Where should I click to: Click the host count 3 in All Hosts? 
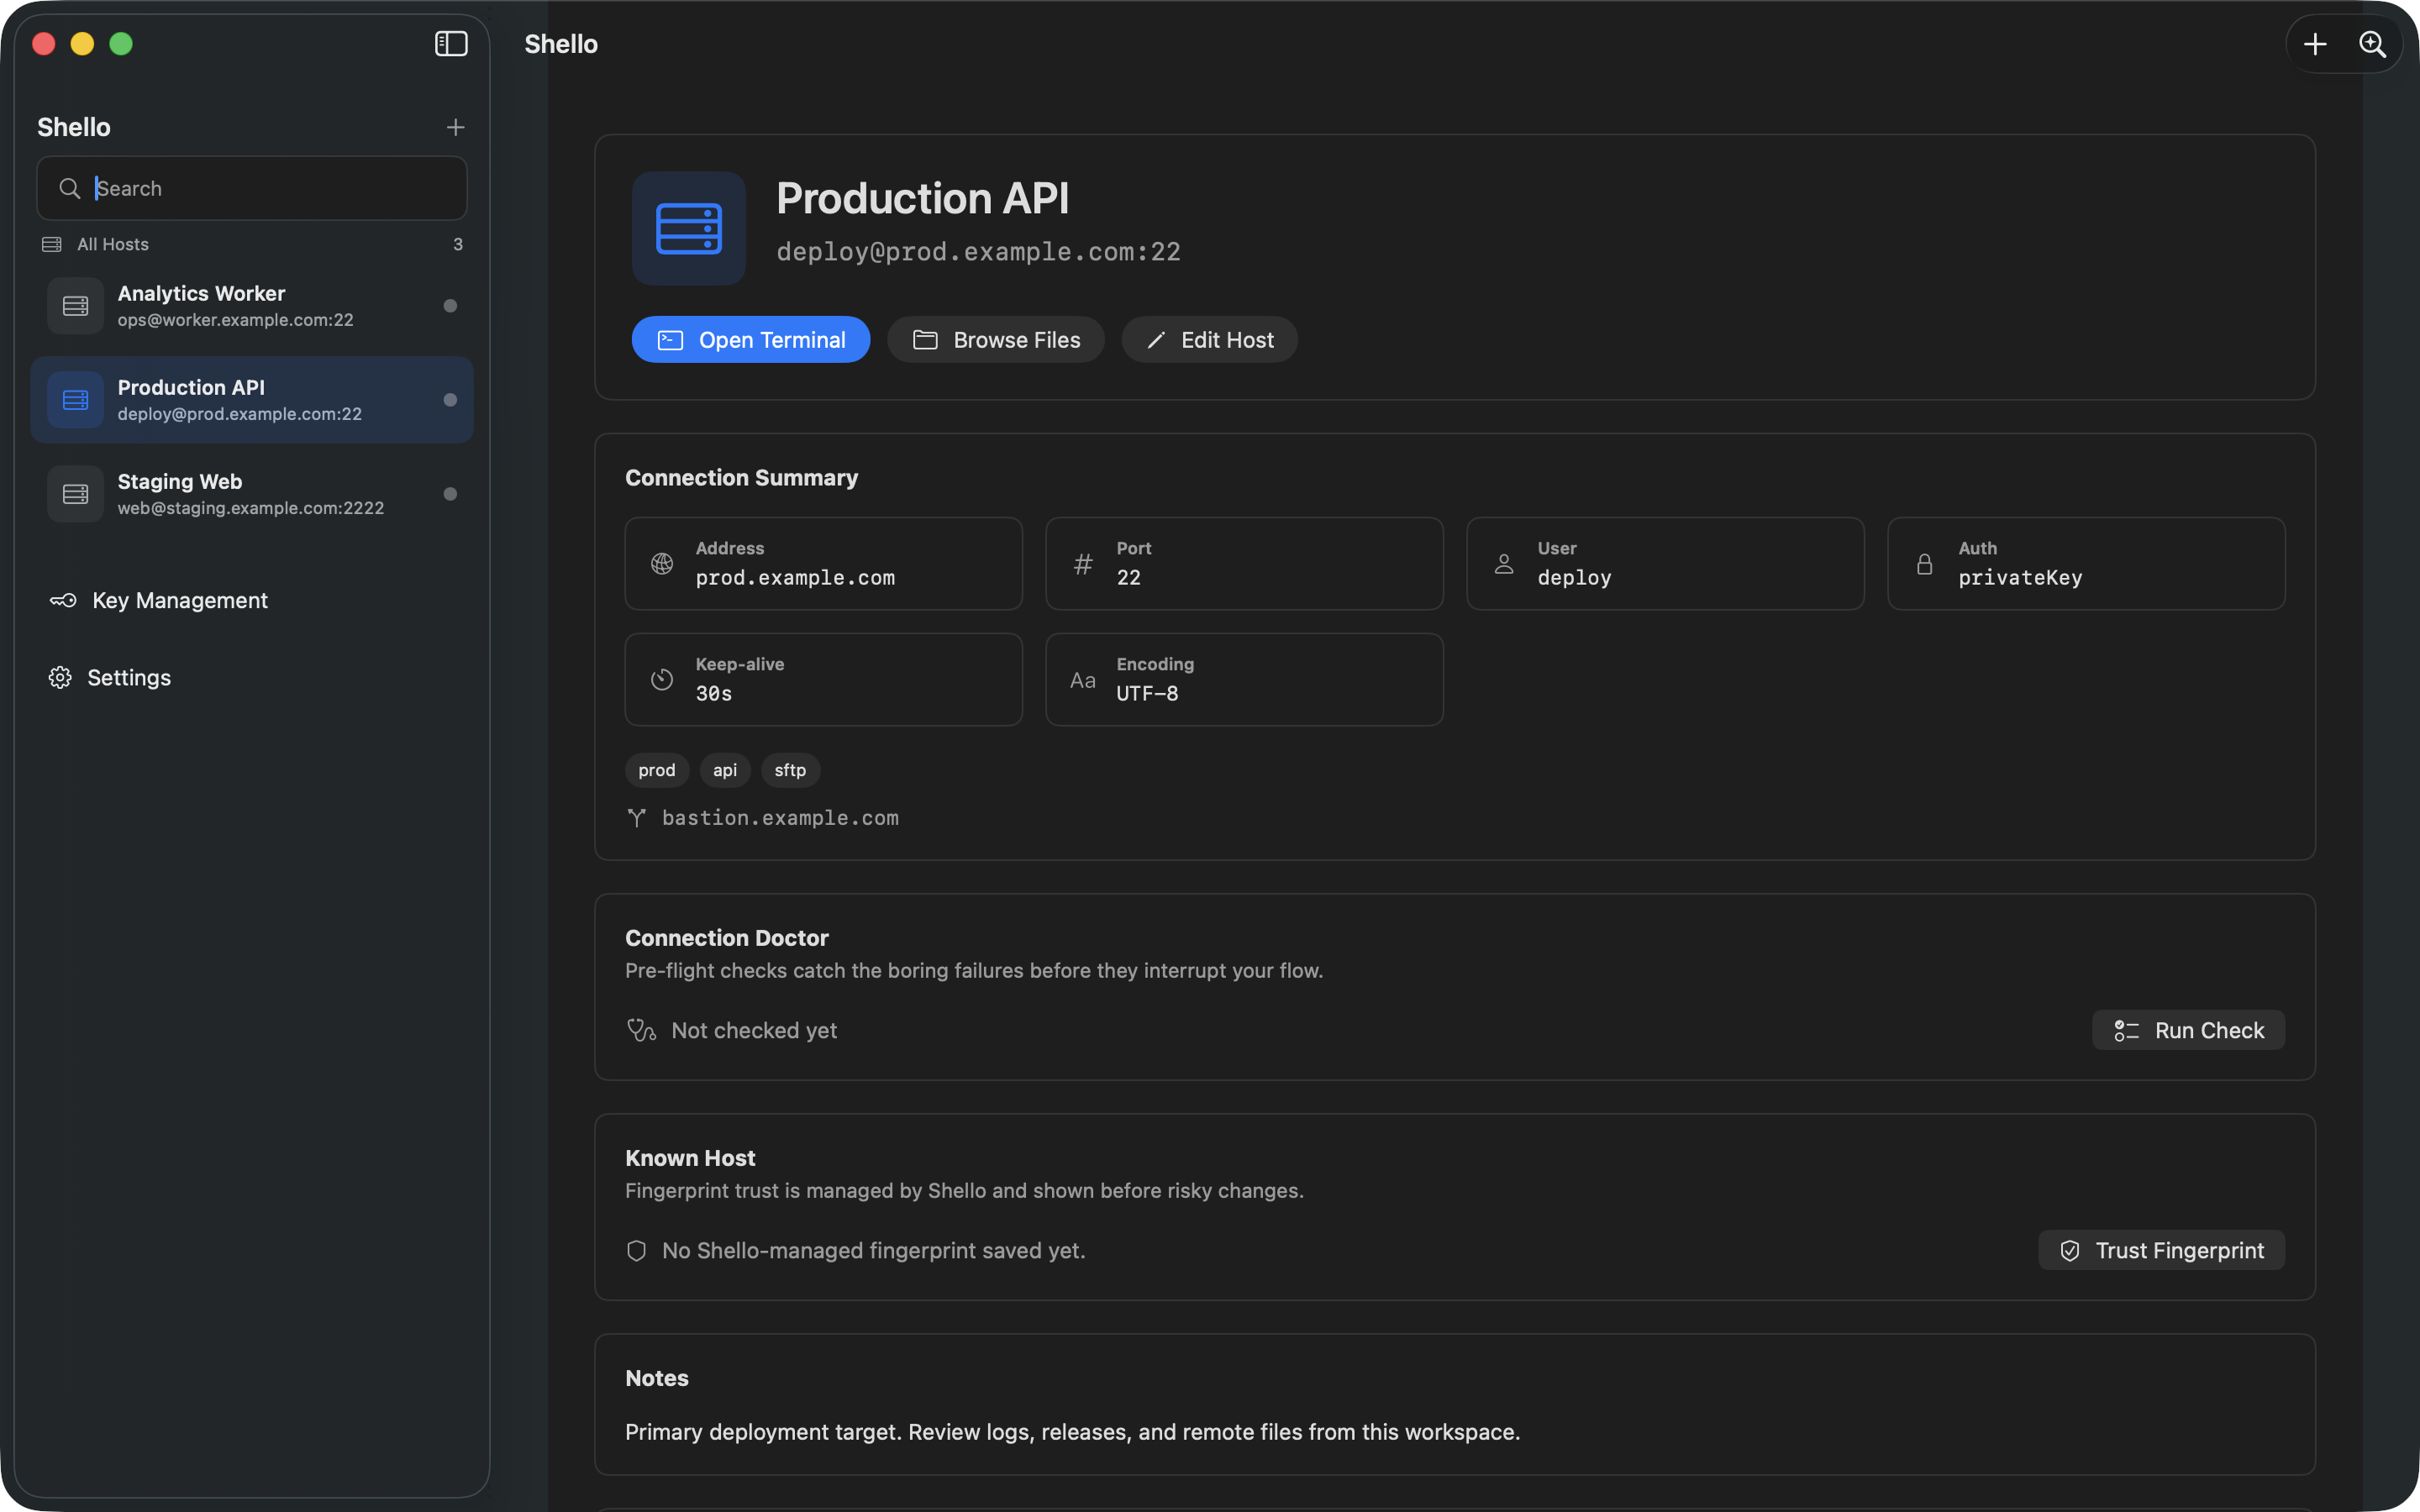[x=458, y=244]
